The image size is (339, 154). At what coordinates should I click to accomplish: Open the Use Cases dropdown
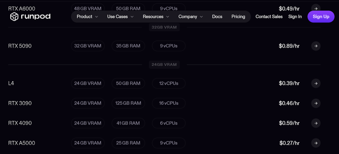[120, 17]
